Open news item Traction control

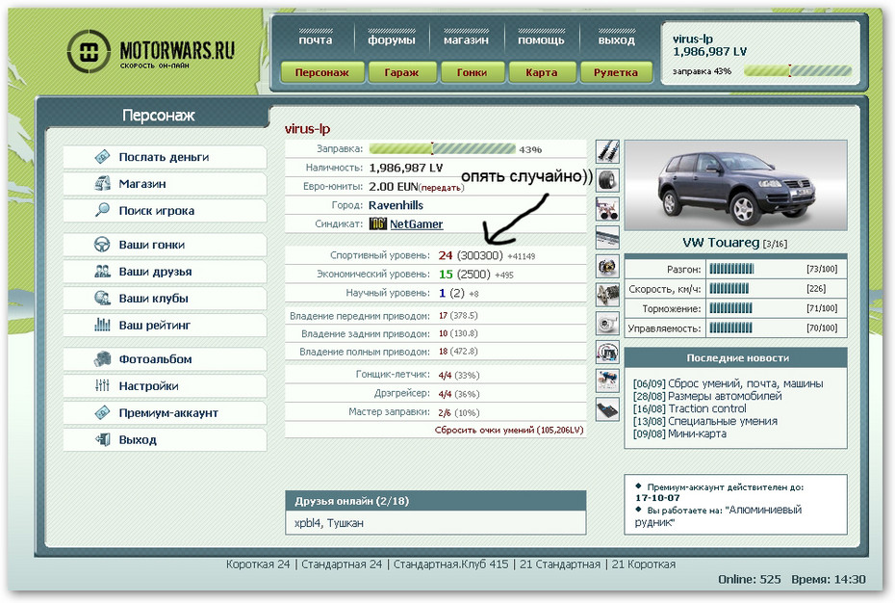707,408
